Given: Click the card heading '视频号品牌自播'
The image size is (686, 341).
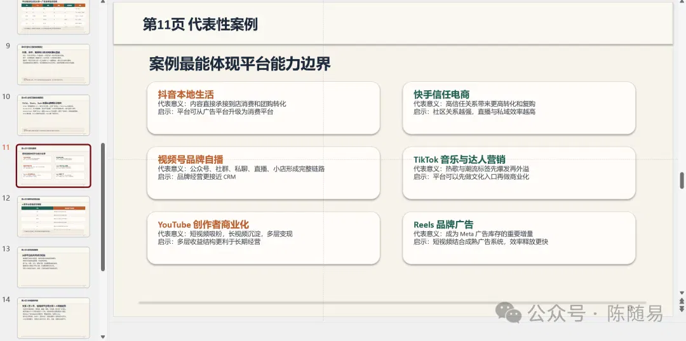Looking at the screenshot, I should 191,159.
